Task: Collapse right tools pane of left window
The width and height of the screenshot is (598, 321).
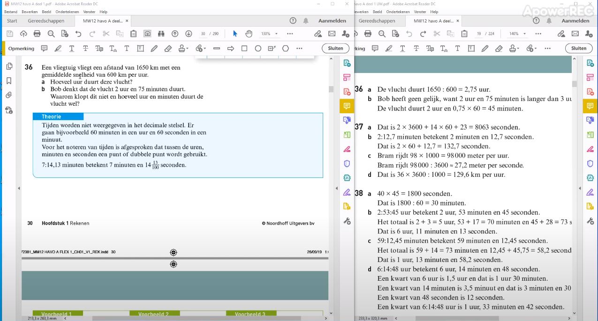Action: point(337,188)
